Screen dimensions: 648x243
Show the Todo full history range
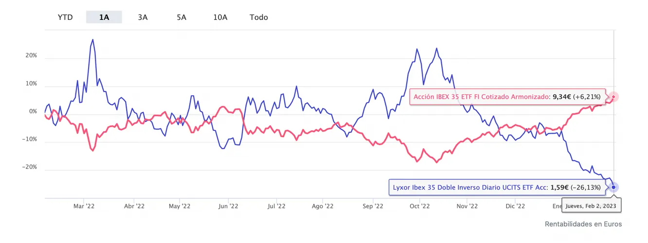tap(259, 17)
